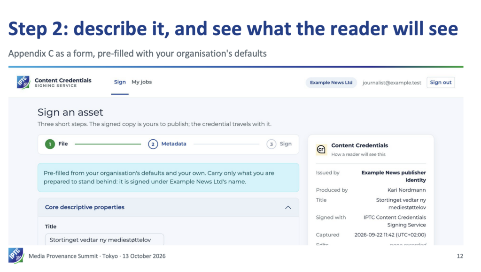Image resolution: width=481 pixels, height=272 pixels.
Task: Click the Kari Nordmann producer name
Action: click(x=406, y=190)
